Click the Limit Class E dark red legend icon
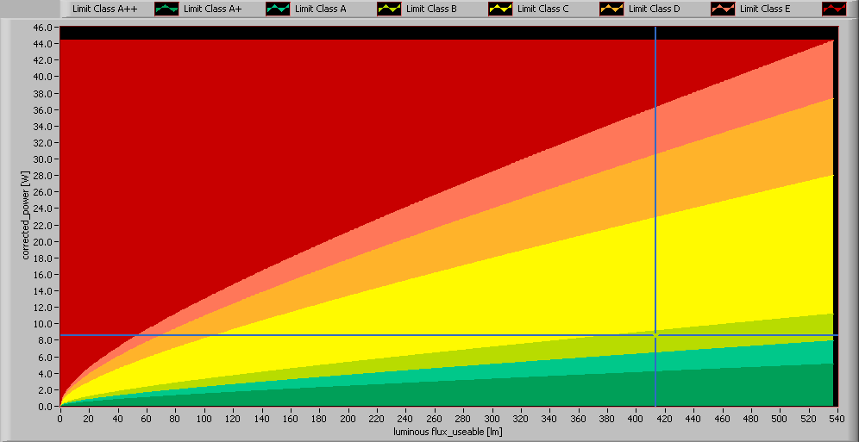 [x=834, y=9]
